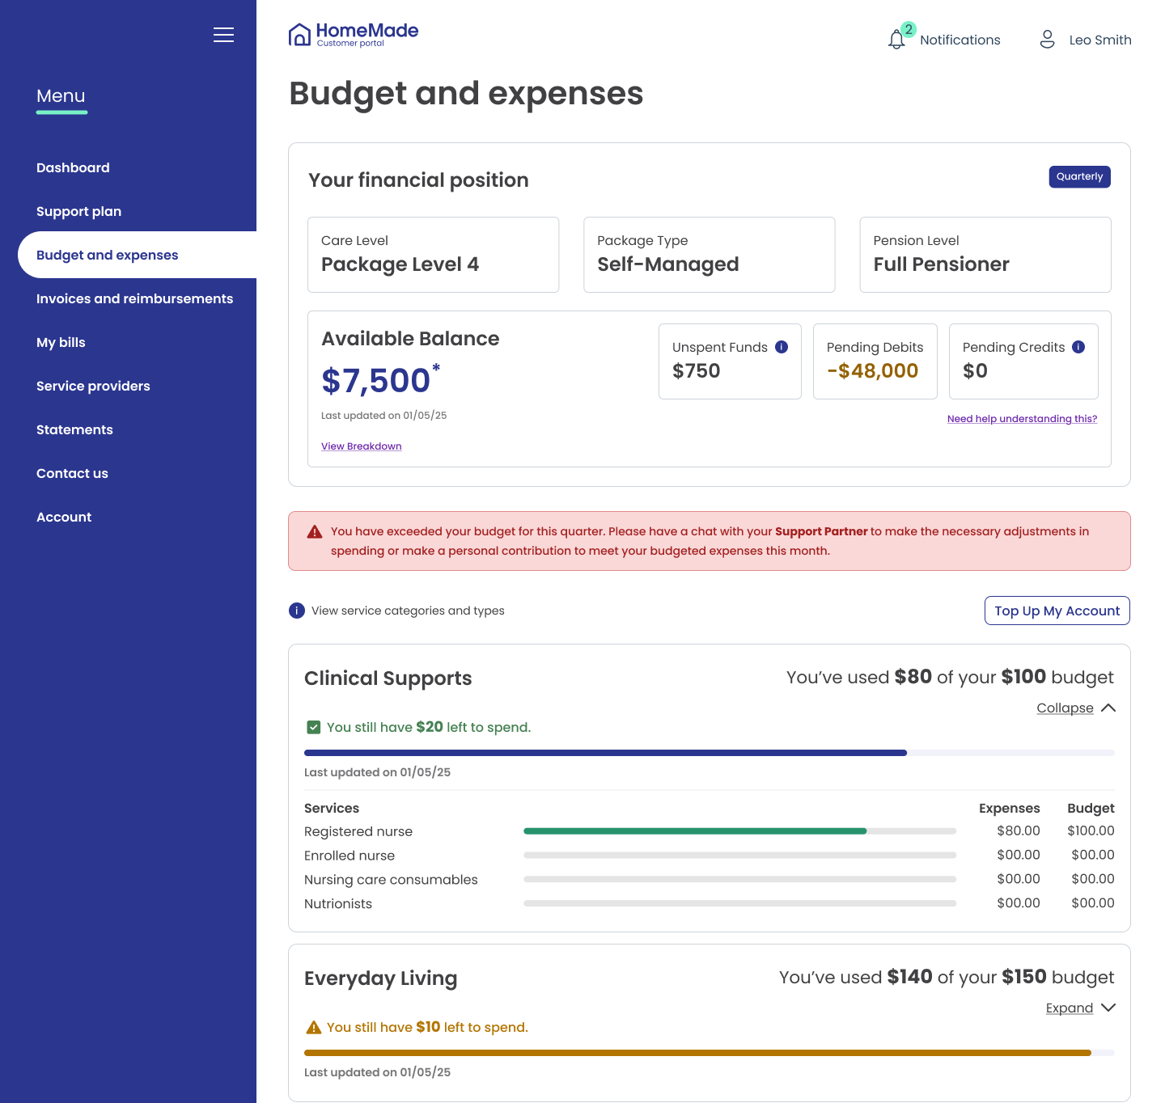
Task: Open the notifications bell icon
Action: 896,40
